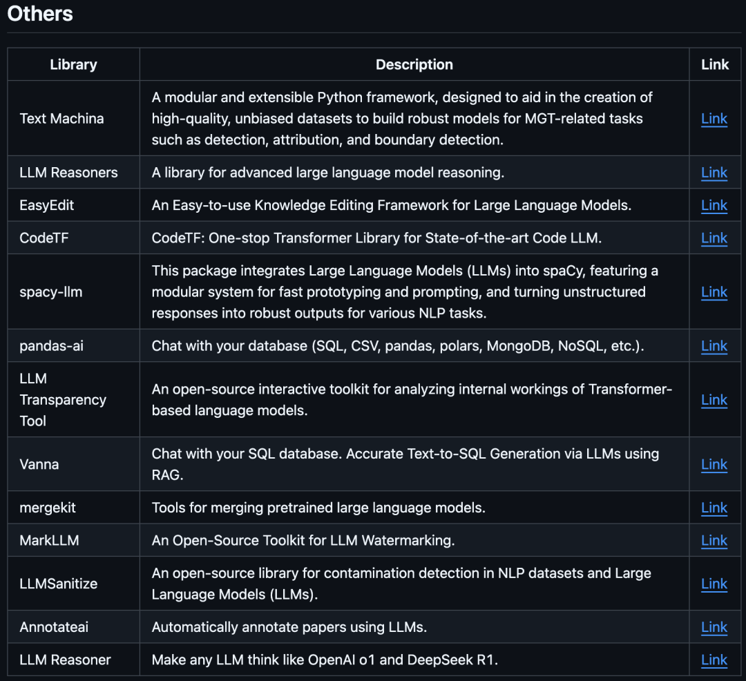Click the EasyEdit row's Link
The height and width of the screenshot is (681, 746).
[x=714, y=205]
